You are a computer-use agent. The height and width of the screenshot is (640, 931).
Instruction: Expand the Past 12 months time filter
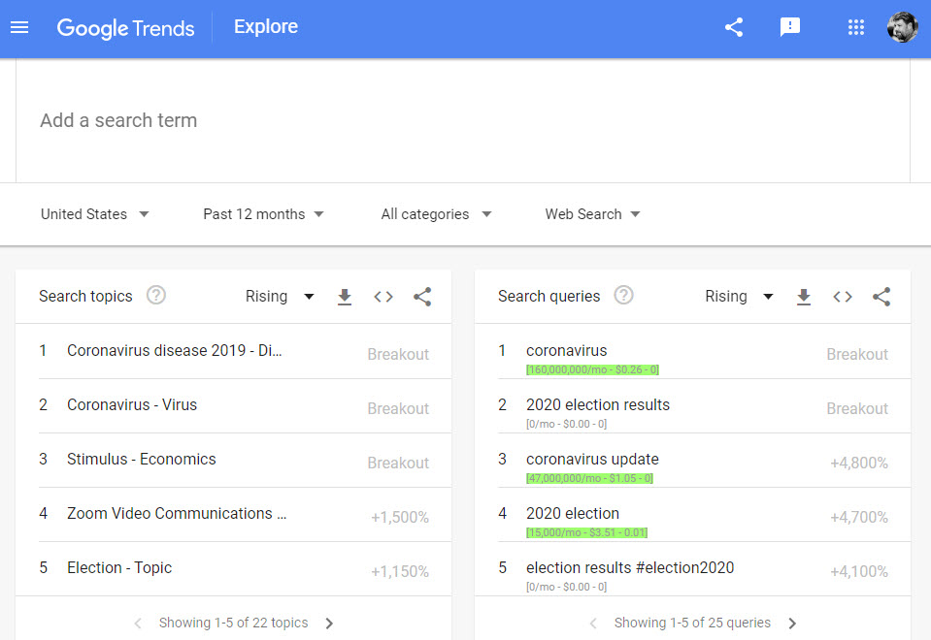[x=263, y=214]
